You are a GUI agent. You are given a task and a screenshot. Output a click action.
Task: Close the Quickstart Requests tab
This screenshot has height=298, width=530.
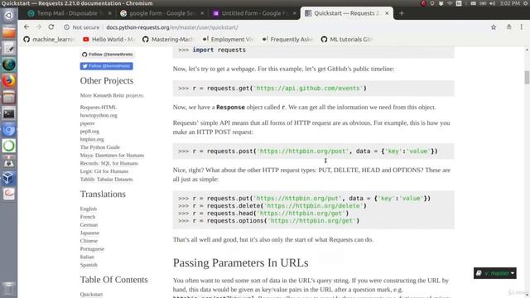pos(387,13)
